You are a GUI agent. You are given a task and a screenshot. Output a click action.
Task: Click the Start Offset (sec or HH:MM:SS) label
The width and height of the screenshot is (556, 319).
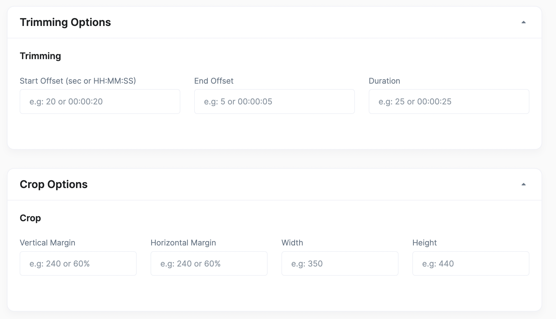(78, 81)
